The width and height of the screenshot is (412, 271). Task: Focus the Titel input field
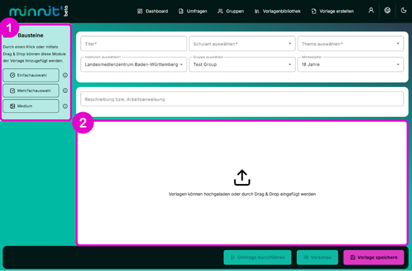pos(133,44)
